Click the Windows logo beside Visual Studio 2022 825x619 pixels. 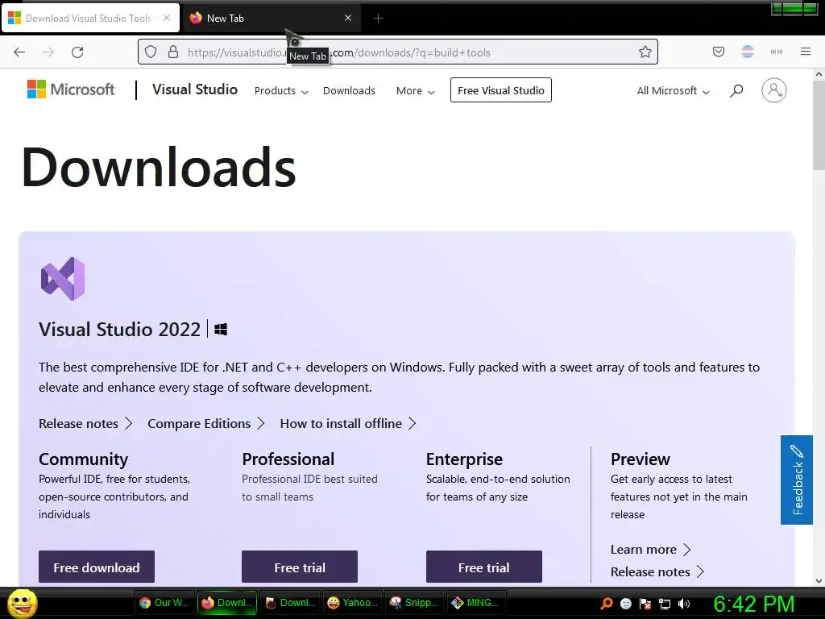pos(221,330)
